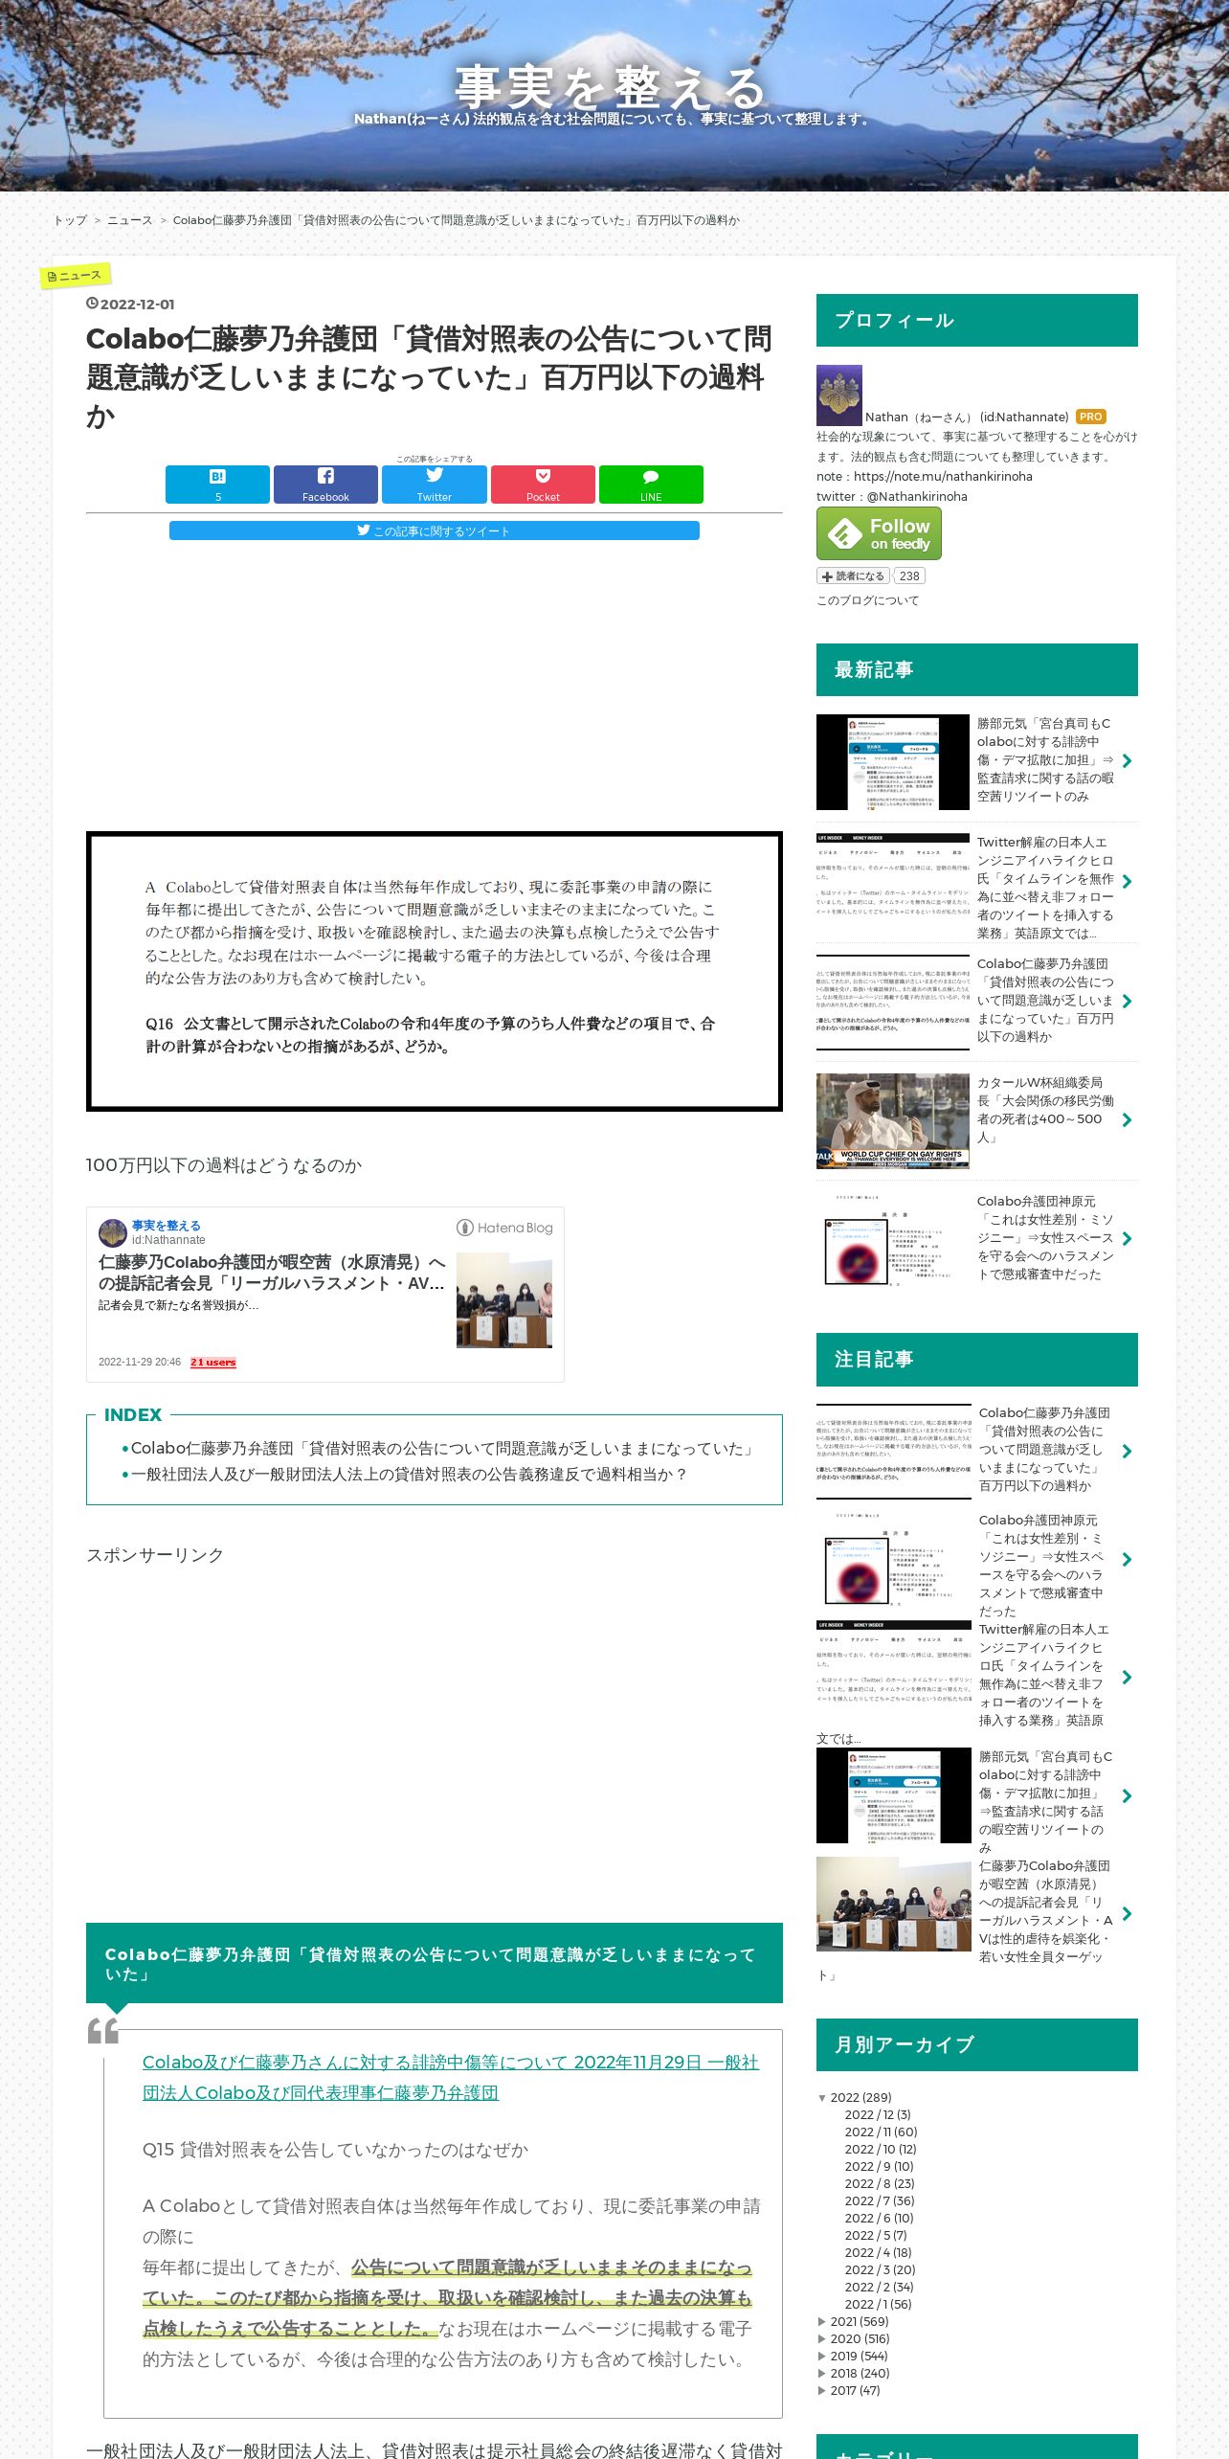
Task: Open archive month 2022 / 7 (36)
Action: click(880, 2201)
